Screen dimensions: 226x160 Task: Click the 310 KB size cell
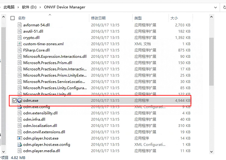tap(184, 126)
